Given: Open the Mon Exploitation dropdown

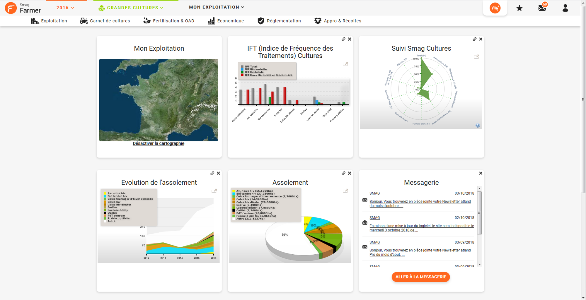Looking at the screenshot, I should pyautogui.click(x=217, y=7).
